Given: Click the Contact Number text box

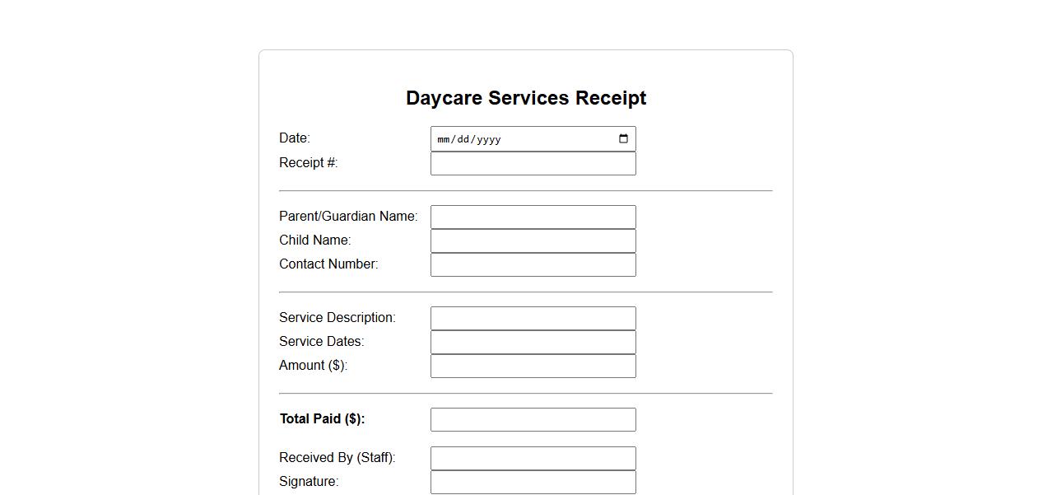Looking at the screenshot, I should click(533, 264).
